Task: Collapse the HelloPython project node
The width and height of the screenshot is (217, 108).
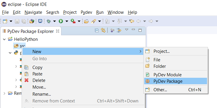Action: pos(4,39)
